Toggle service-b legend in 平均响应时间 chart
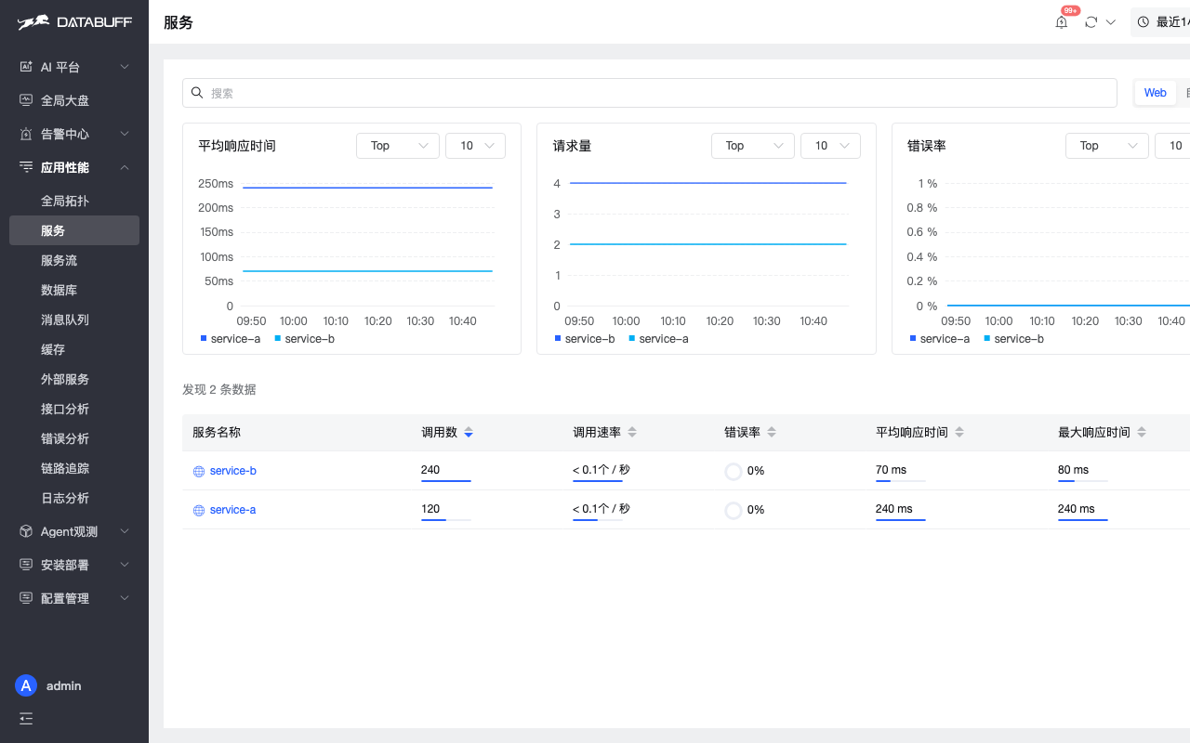The image size is (1190, 743). [x=305, y=339]
